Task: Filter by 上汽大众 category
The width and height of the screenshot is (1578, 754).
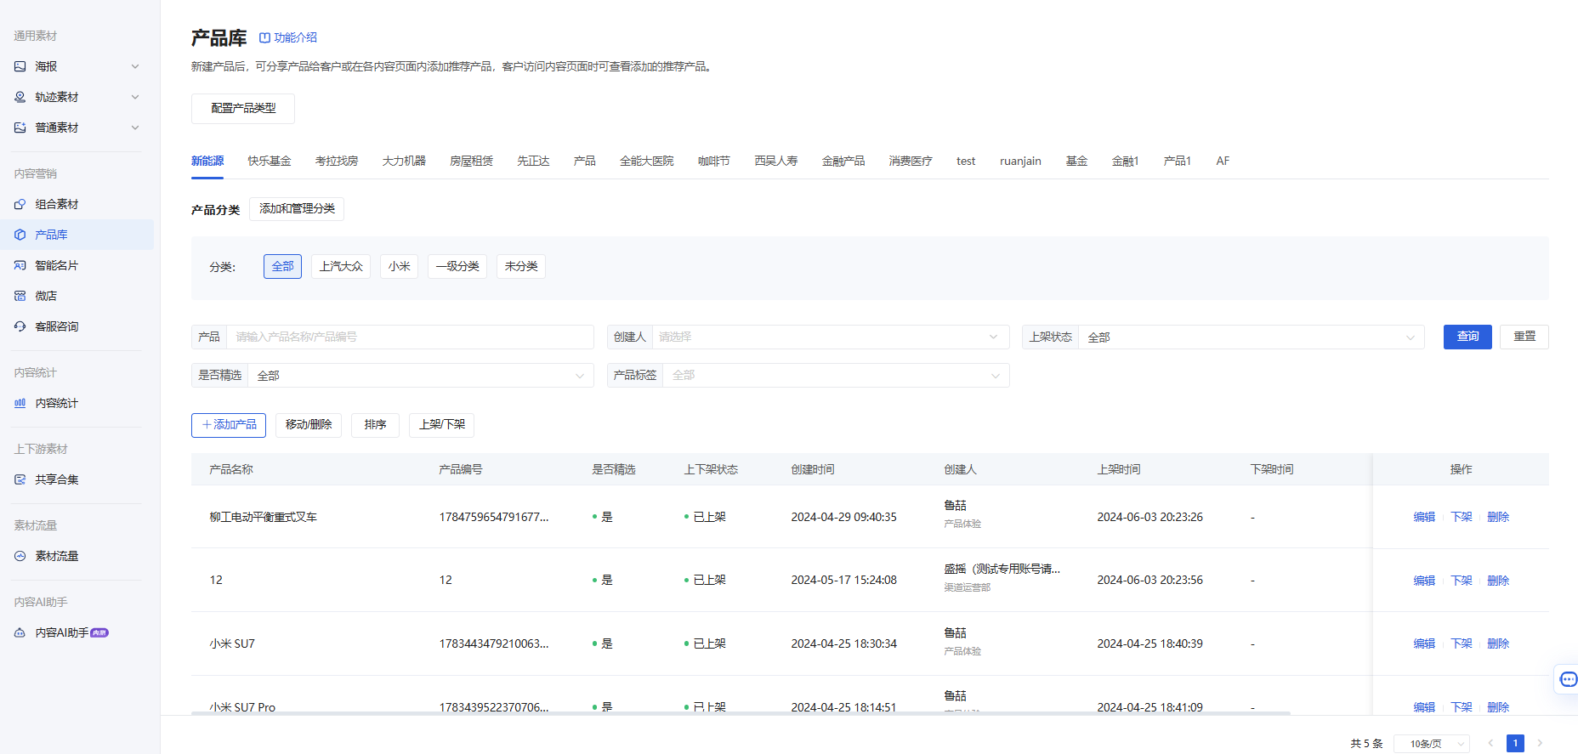Action: click(x=341, y=266)
